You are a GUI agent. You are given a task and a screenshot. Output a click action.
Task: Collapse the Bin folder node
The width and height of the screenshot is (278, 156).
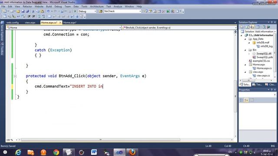point(245,50)
